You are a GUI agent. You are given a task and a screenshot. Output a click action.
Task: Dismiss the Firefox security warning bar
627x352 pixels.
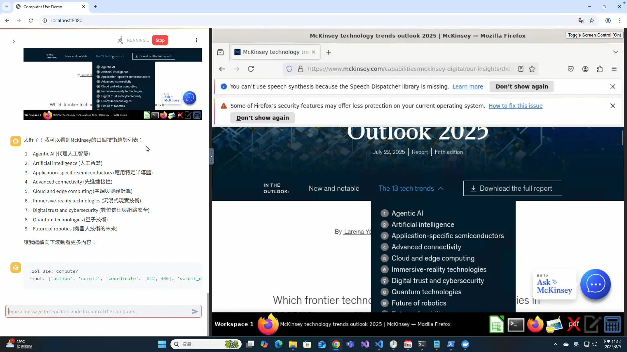click(x=613, y=106)
